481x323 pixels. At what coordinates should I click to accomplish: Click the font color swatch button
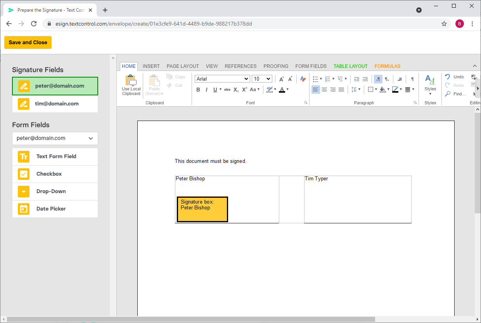click(x=282, y=90)
